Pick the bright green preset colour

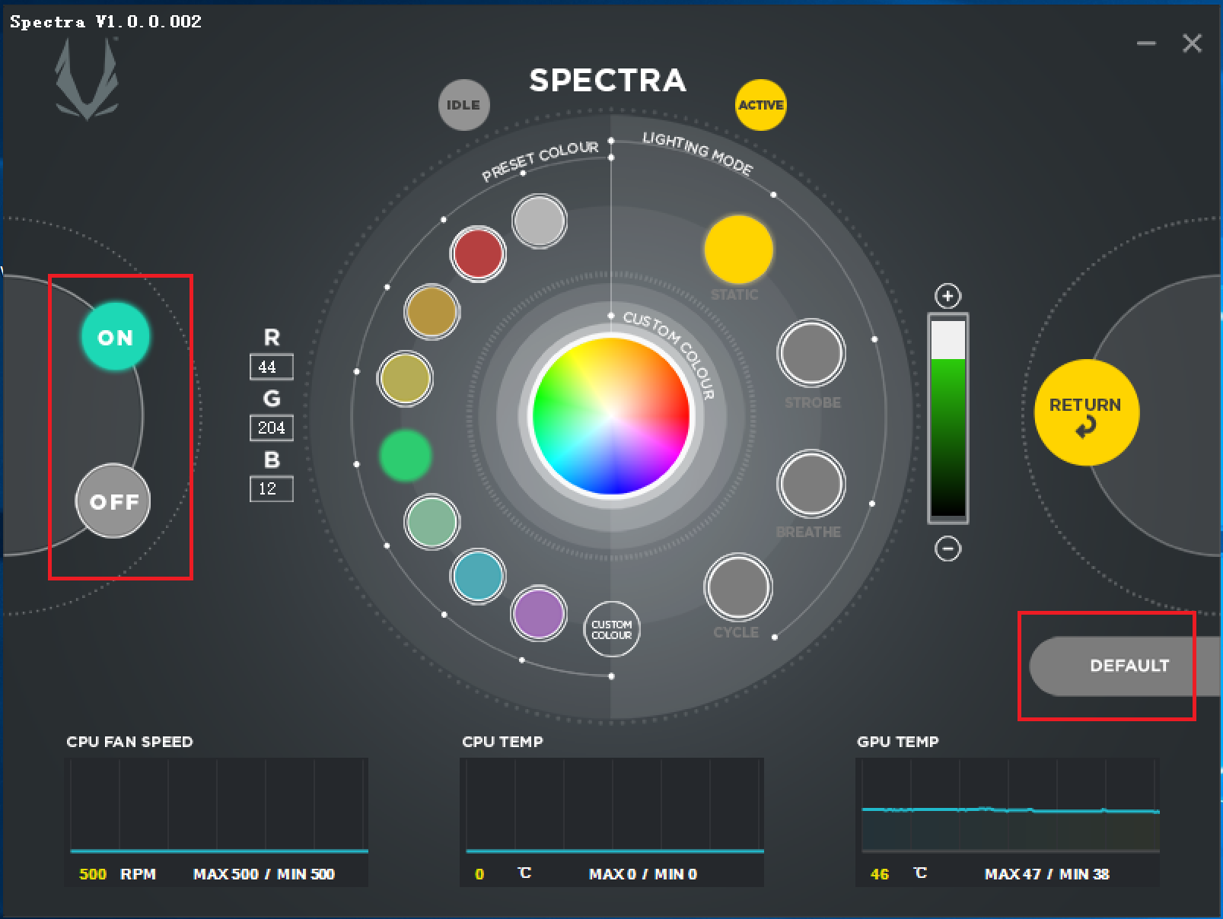click(406, 456)
